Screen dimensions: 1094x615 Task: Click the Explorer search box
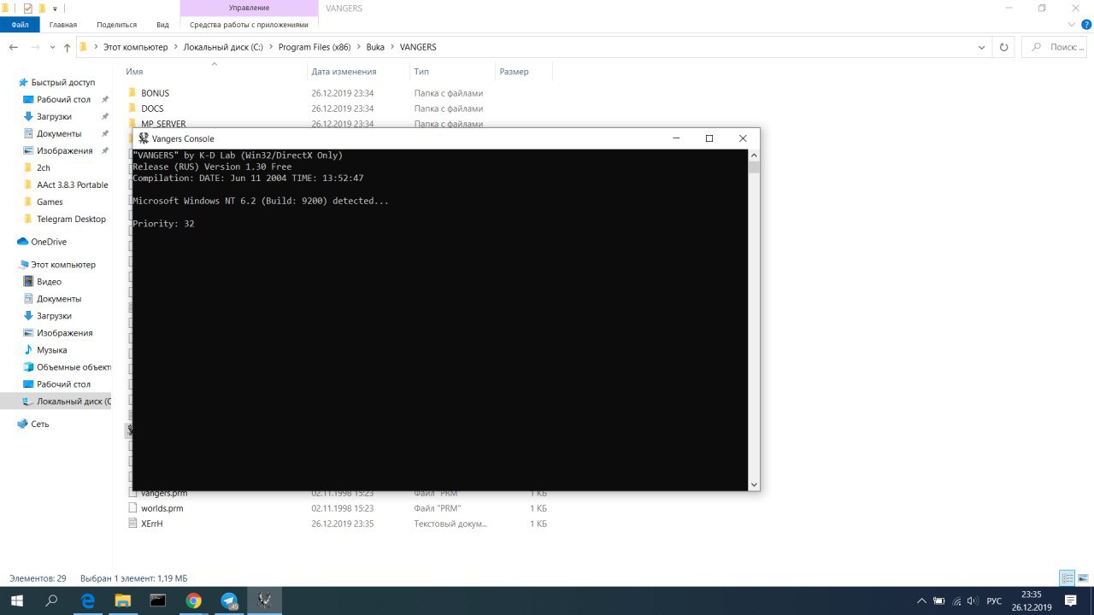pos(1056,47)
